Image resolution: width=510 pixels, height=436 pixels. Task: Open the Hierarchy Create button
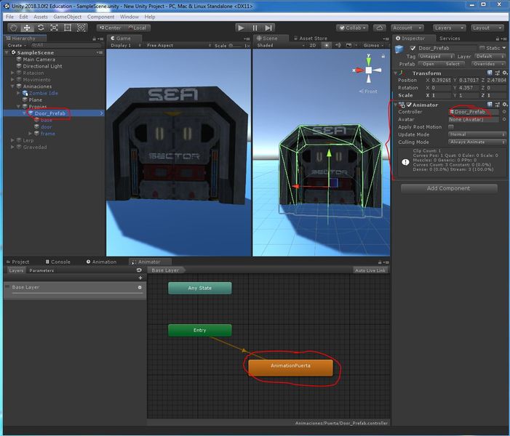[17, 46]
